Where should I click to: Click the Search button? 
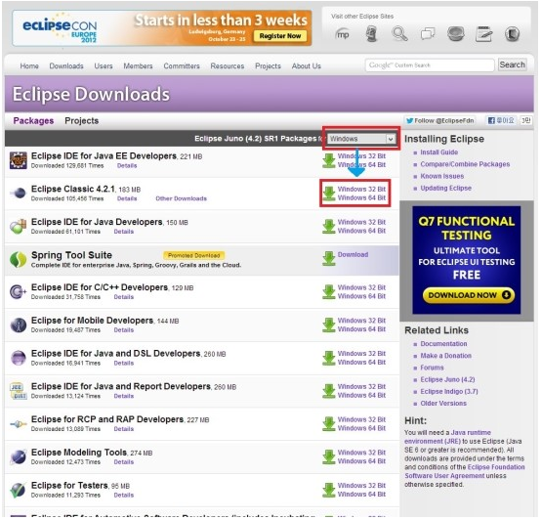coord(513,65)
